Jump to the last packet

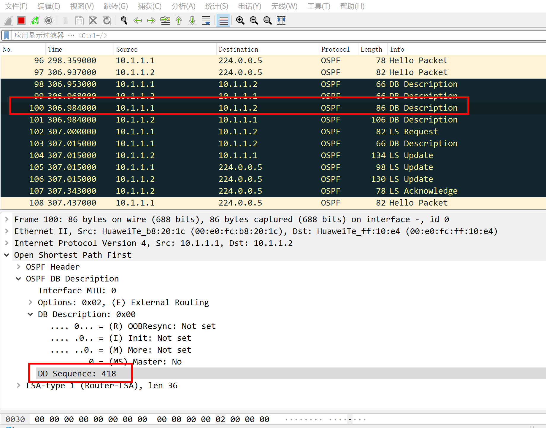click(x=192, y=20)
